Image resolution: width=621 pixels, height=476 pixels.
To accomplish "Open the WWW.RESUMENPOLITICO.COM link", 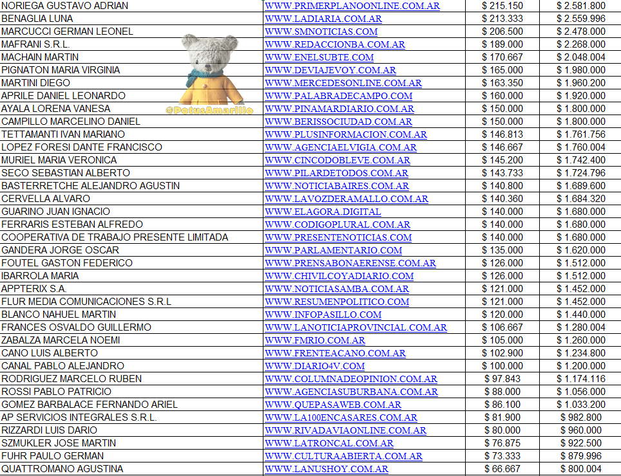I will [x=337, y=302].
